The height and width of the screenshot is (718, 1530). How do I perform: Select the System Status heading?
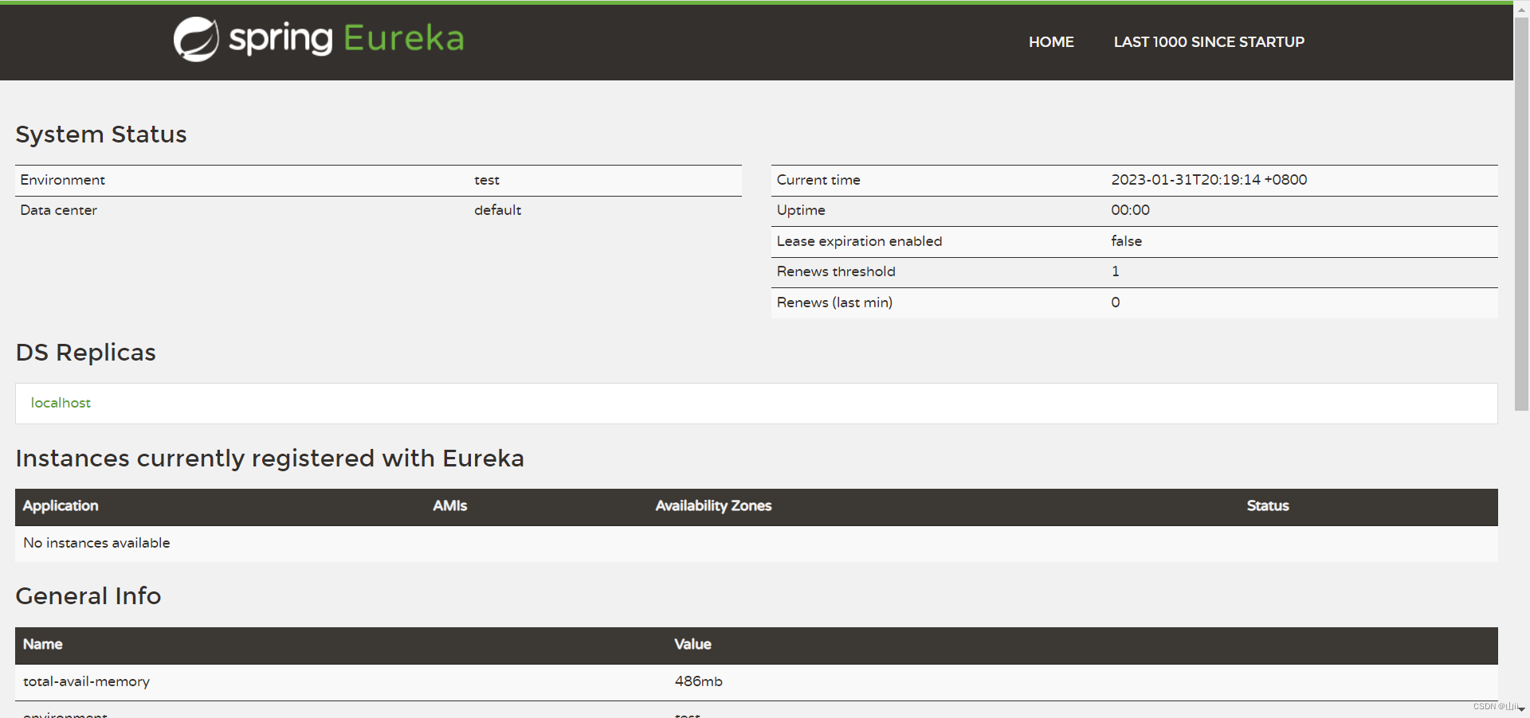pyautogui.click(x=101, y=135)
